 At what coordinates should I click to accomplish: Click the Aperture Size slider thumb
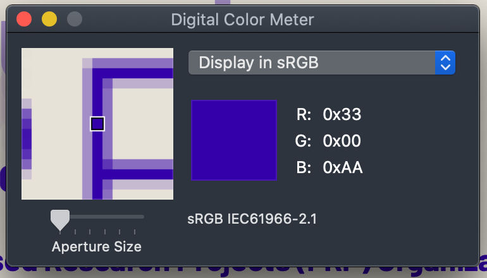(59, 219)
